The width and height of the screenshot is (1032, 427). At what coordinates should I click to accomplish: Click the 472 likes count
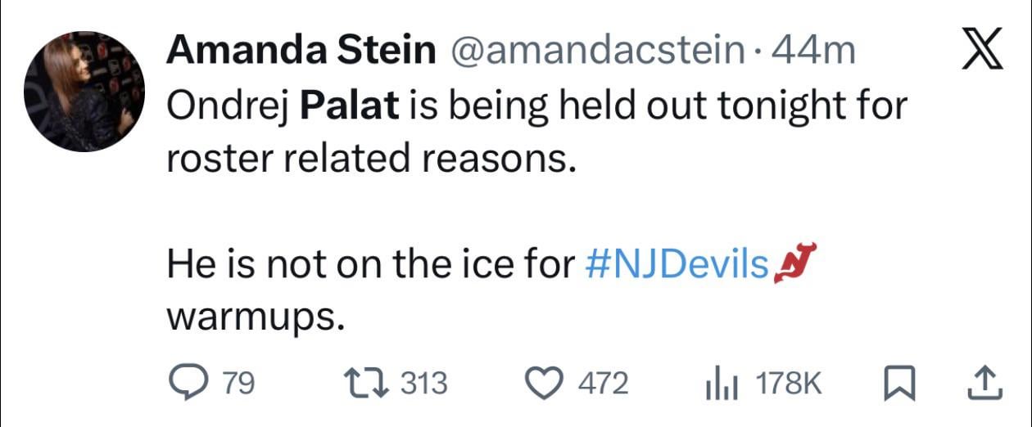pyautogui.click(x=604, y=383)
